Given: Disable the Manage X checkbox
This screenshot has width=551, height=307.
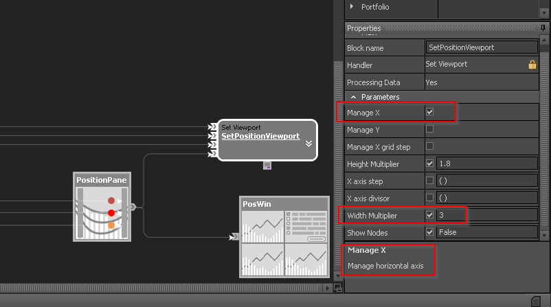Looking at the screenshot, I should click(430, 112).
